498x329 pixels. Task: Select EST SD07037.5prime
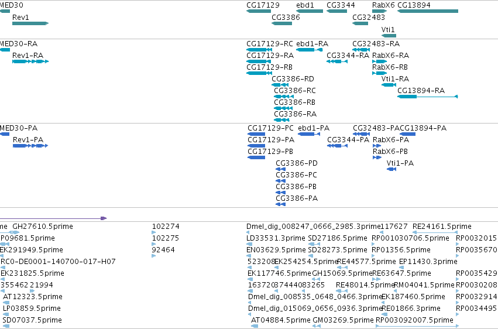coord(32,320)
